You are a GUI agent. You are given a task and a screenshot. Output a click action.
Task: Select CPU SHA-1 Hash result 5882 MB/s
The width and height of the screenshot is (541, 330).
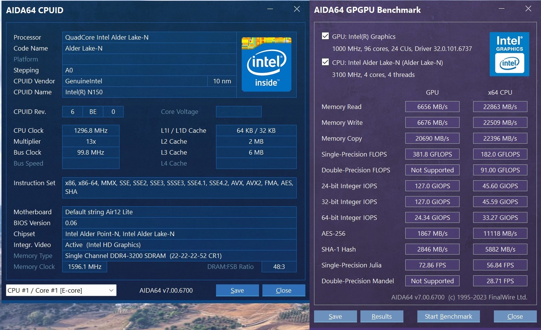click(500, 249)
